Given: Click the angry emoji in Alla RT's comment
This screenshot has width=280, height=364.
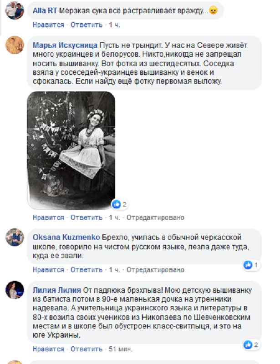Looking at the screenshot, I should pos(214,10).
